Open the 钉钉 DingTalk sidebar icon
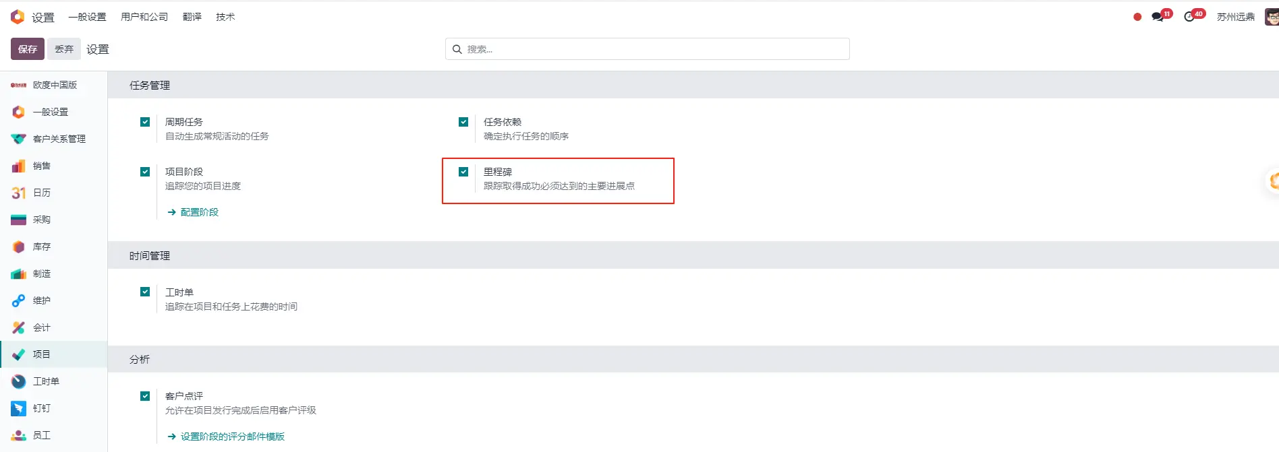 tap(19, 408)
